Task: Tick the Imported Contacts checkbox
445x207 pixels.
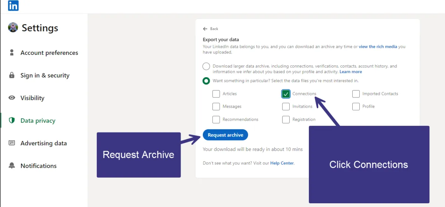Action: (356, 94)
